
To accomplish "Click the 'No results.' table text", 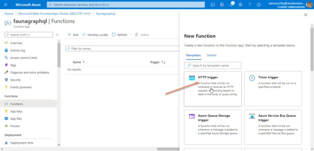I will coord(74,69).
